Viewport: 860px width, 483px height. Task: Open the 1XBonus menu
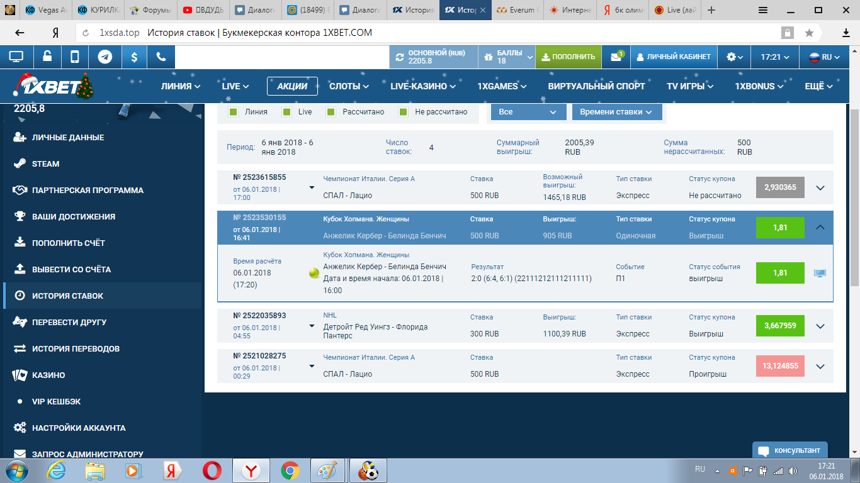(759, 86)
